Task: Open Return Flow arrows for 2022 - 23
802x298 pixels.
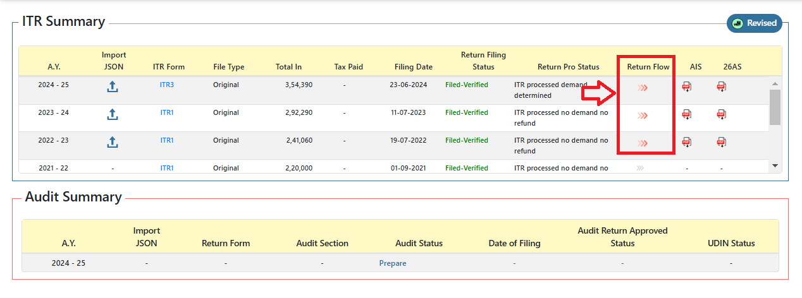Action: 643,143
